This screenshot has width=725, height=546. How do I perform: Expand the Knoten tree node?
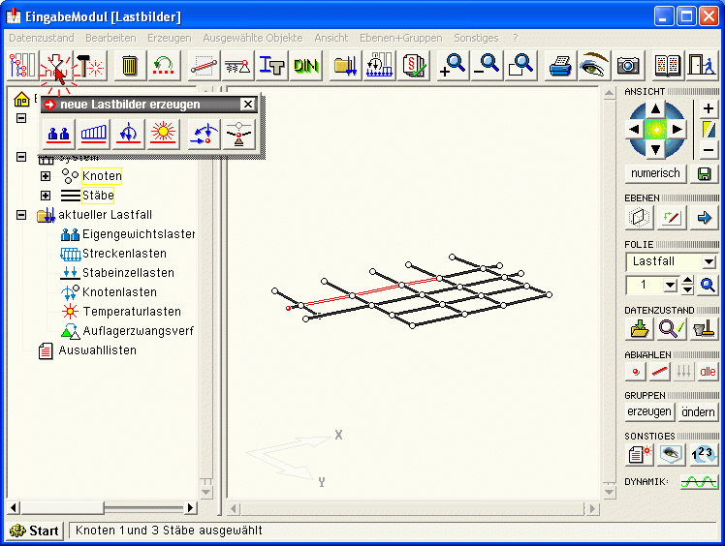(x=46, y=176)
